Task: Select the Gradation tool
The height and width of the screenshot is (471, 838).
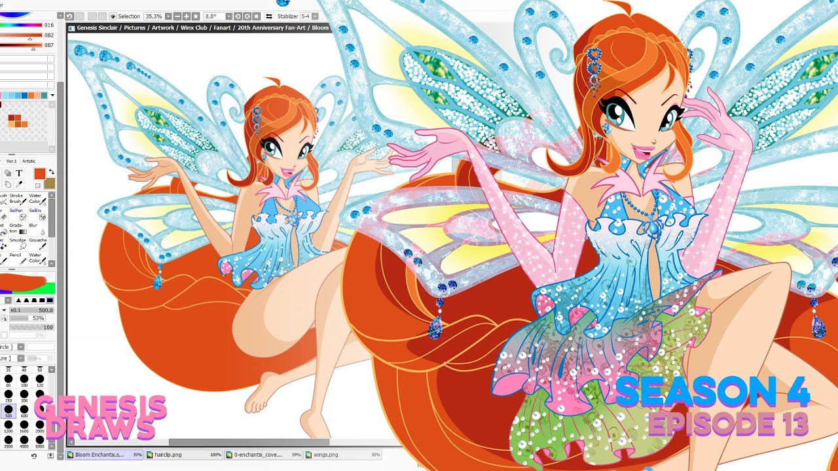Action: coord(18,229)
